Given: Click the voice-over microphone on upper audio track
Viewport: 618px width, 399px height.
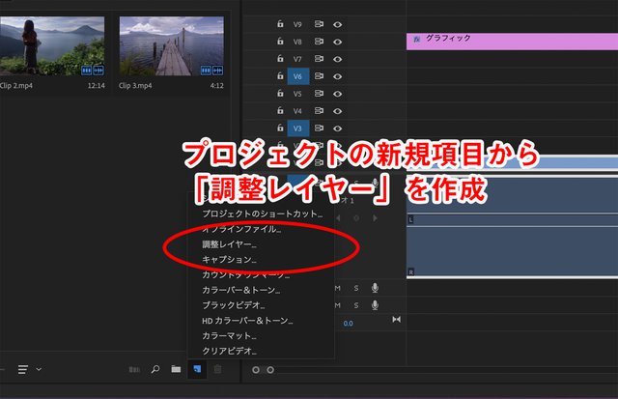Looking at the screenshot, I should [x=375, y=287].
